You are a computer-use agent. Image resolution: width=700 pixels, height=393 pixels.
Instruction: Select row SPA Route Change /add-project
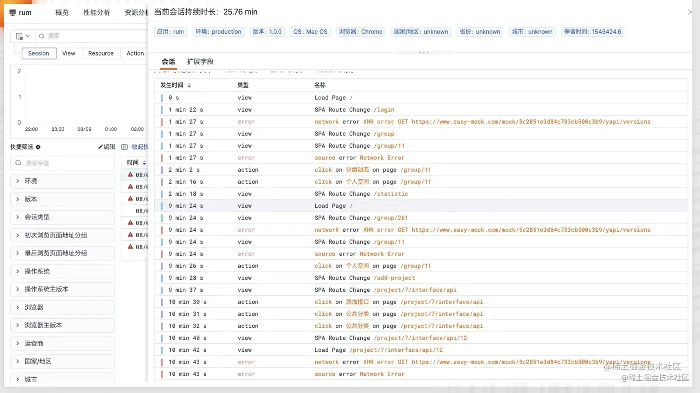[x=421, y=278]
